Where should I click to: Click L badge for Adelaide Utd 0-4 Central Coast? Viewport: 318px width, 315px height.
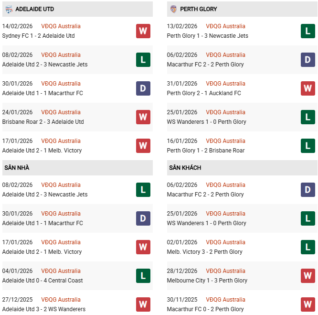pyautogui.click(x=143, y=276)
